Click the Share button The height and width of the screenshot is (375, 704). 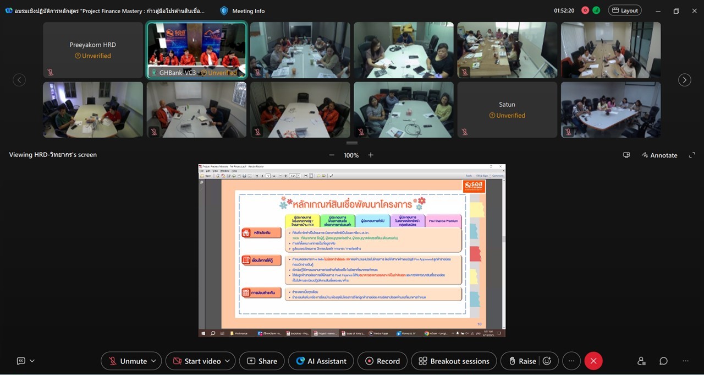[262, 361]
